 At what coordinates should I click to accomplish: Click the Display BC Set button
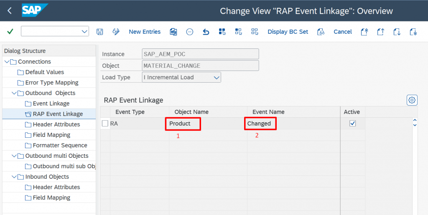click(x=288, y=32)
